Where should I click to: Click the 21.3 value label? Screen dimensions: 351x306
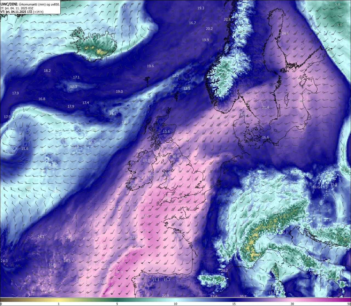tap(4, 261)
